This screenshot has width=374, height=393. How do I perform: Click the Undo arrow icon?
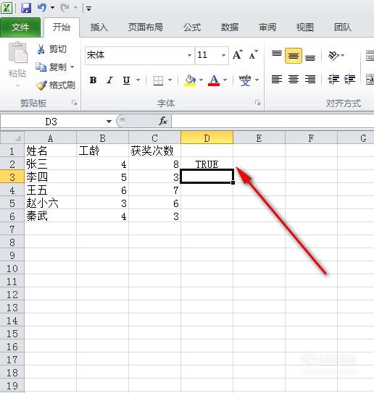41,8
